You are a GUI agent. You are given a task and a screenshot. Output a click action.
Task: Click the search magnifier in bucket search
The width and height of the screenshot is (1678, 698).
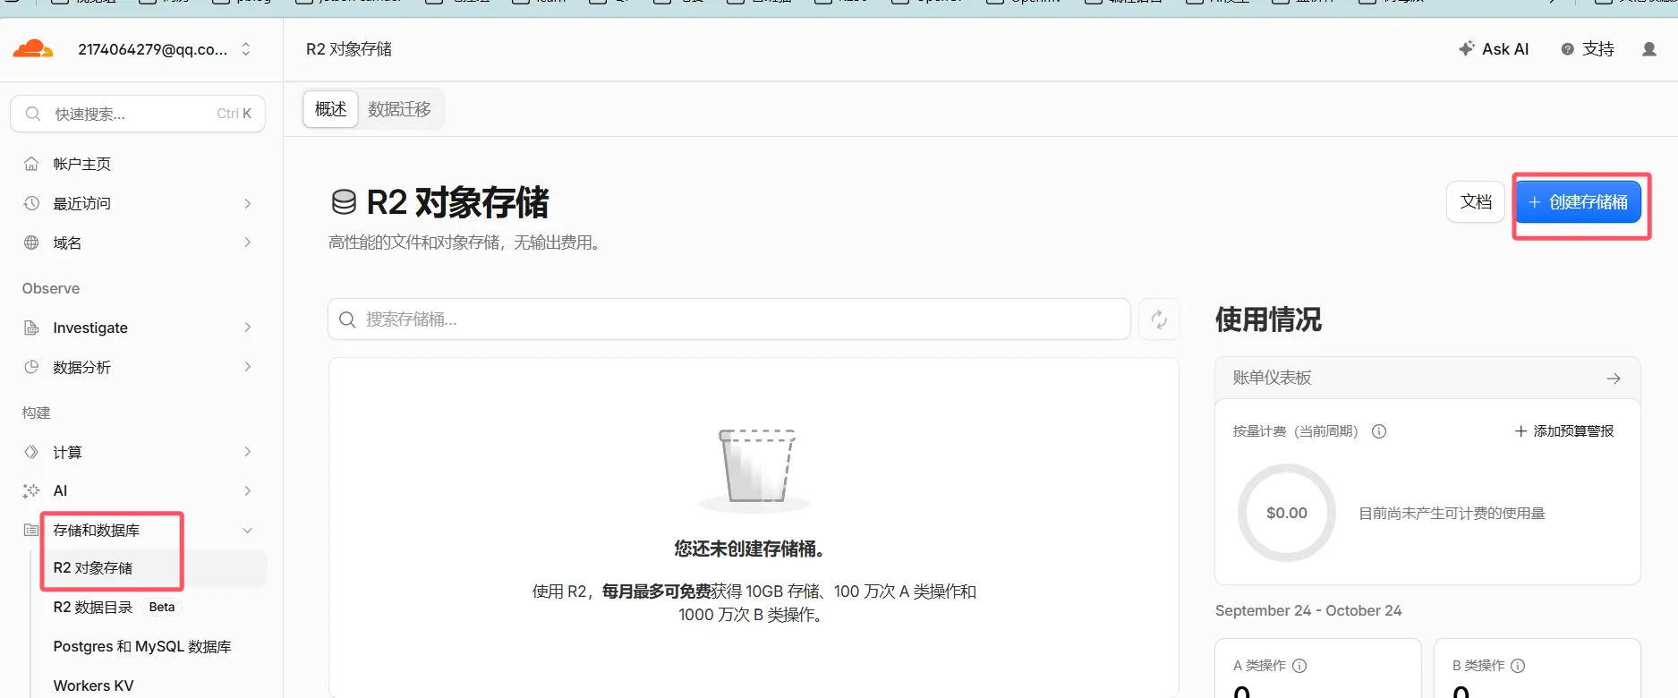347,319
